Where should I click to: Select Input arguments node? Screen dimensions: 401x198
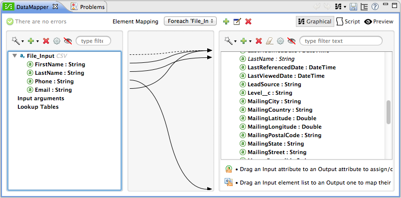(x=41, y=98)
